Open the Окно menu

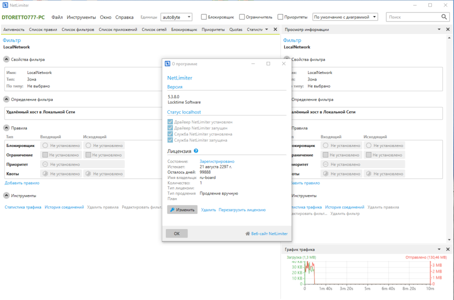pyautogui.click(x=106, y=17)
